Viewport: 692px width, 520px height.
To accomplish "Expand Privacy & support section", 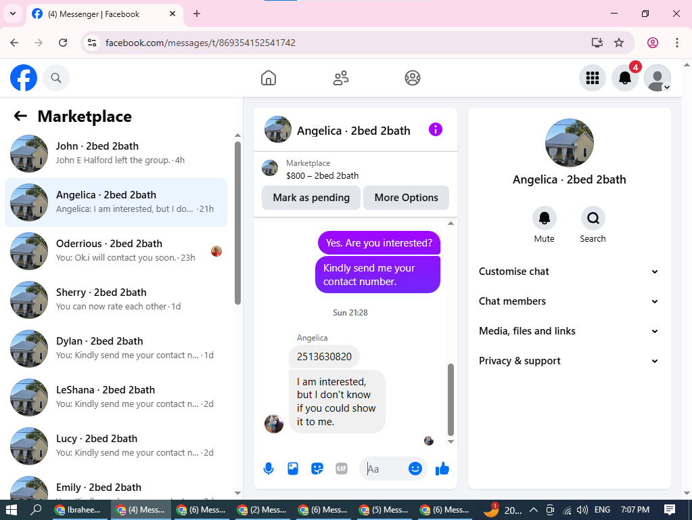I will click(x=569, y=361).
